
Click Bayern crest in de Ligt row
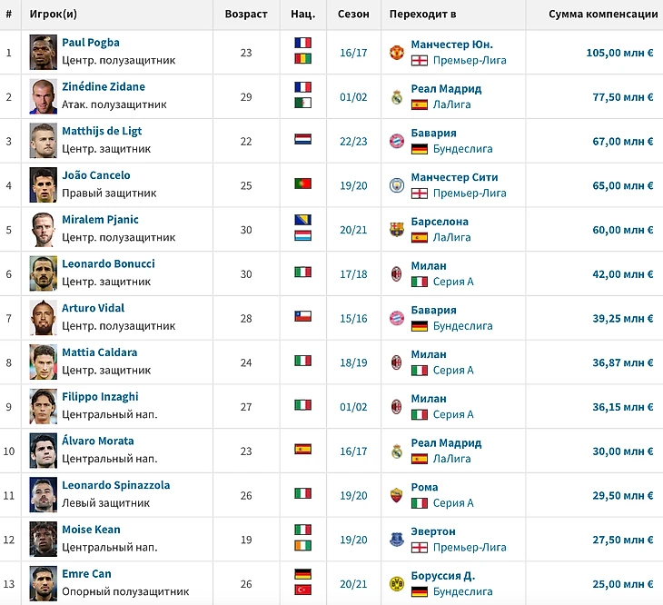pyautogui.click(x=396, y=141)
